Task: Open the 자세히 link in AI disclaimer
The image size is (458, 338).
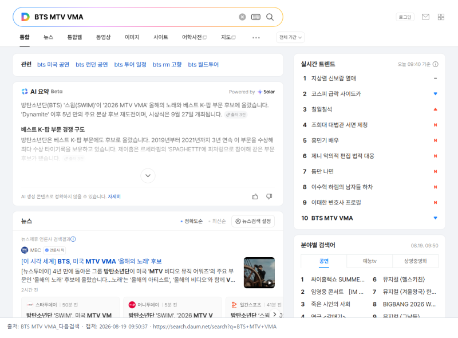Action: click(114, 196)
